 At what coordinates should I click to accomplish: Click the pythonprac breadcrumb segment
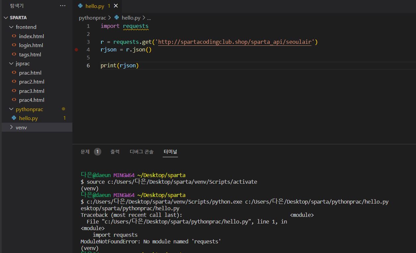92,18
